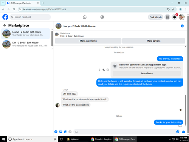
Task: Click the Find friends button
Action: 155,17
